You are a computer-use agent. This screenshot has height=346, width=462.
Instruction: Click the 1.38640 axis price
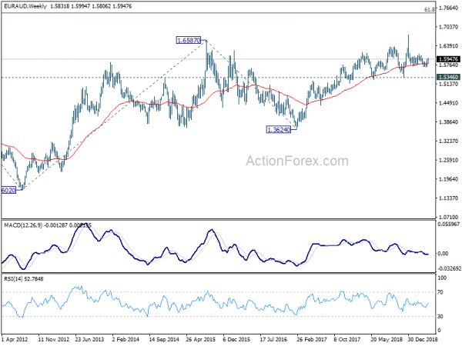point(449,122)
